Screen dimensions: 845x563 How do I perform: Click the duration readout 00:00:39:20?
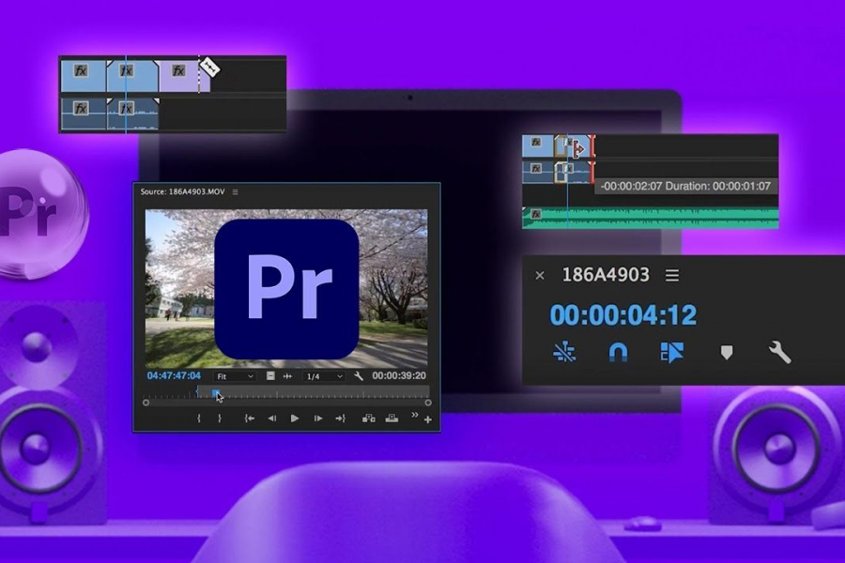click(x=399, y=375)
